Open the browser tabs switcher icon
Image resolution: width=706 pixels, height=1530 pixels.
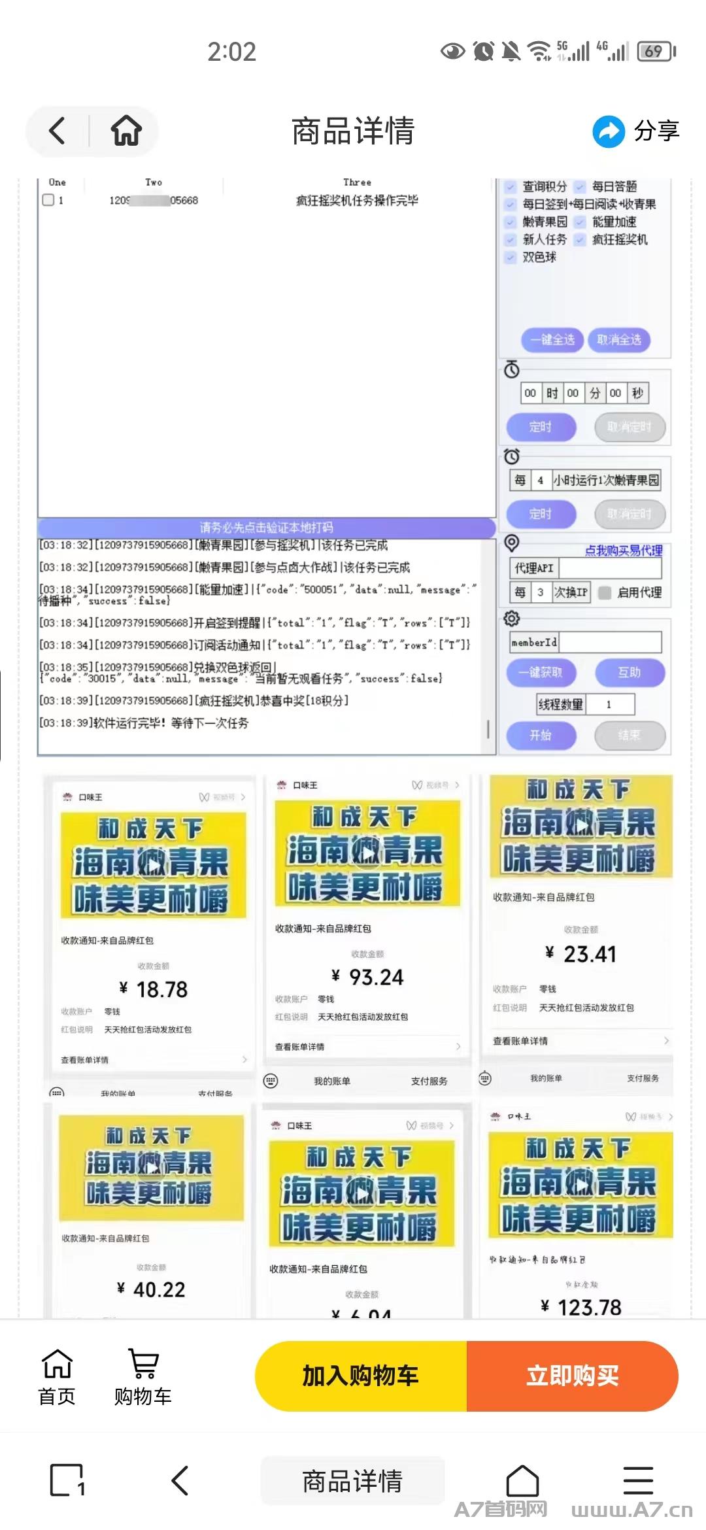(x=67, y=1480)
